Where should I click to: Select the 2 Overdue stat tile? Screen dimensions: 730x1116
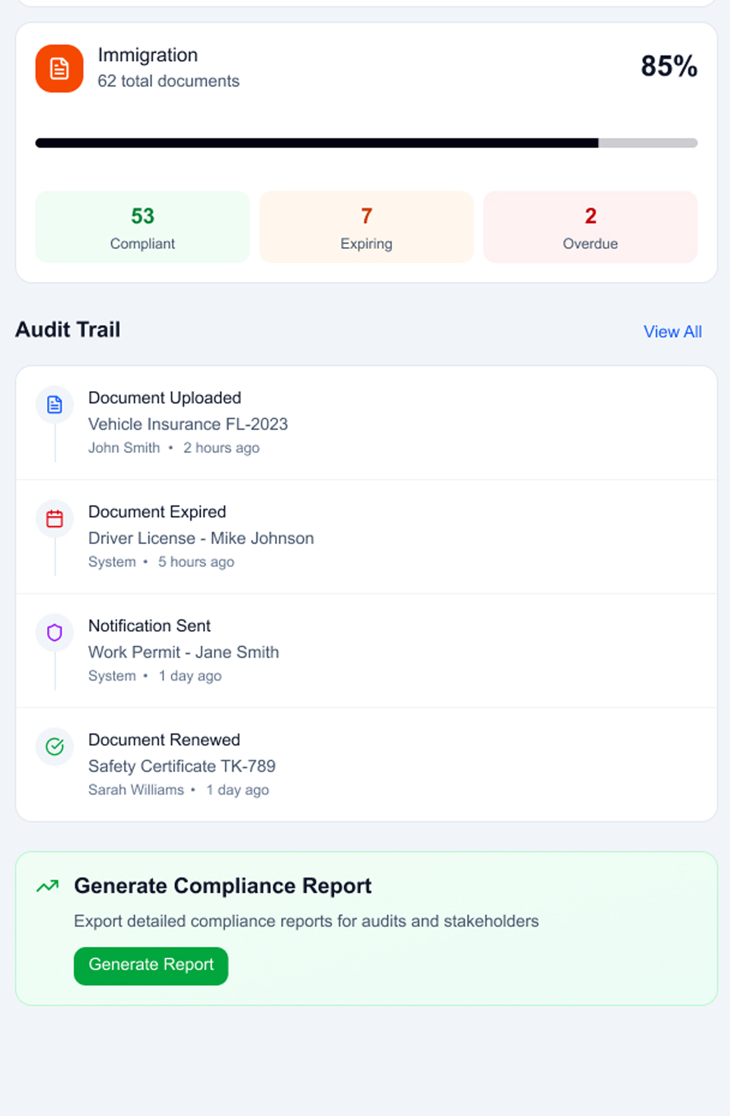(x=590, y=227)
